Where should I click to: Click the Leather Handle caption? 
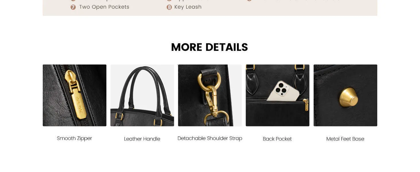click(x=142, y=139)
